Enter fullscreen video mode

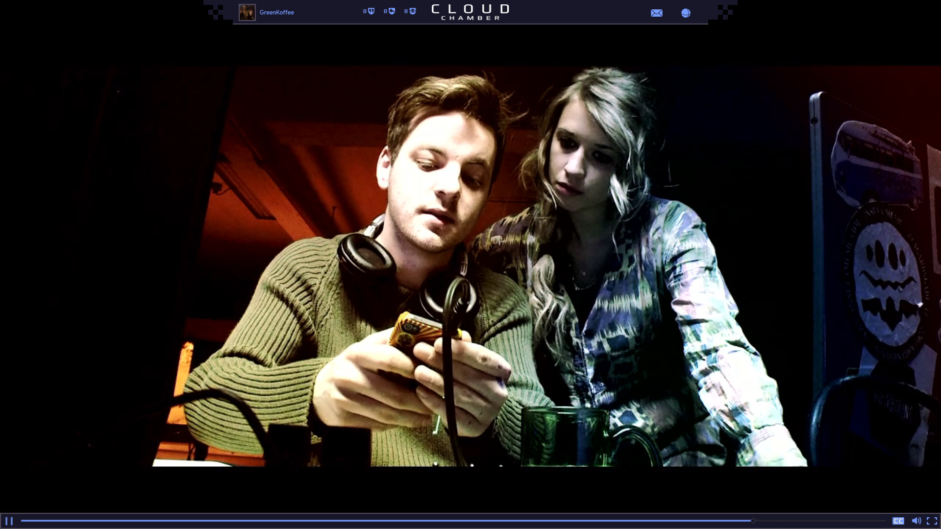(932, 521)
